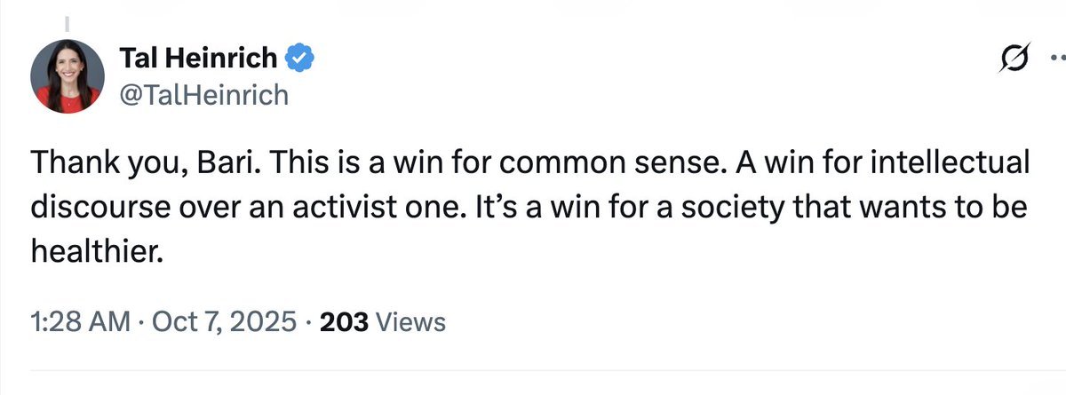Click the blue verified checkmark badge
The width and height of the screenshot is (1066, 395).
point(298,59)
